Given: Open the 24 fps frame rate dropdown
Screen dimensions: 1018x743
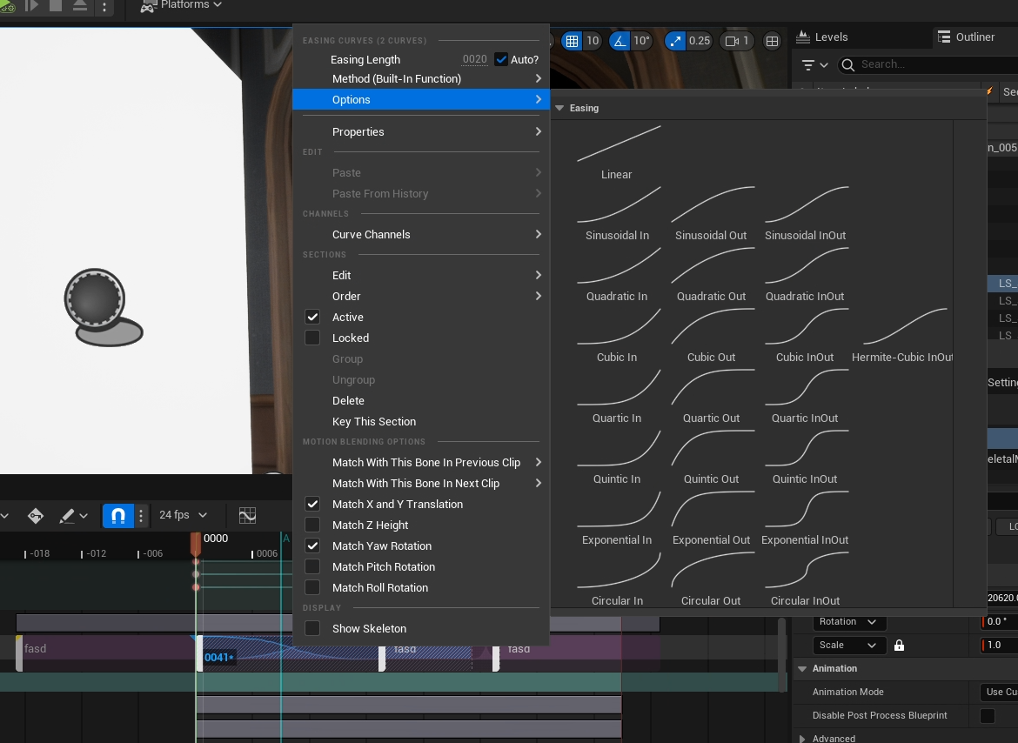Looking at the screenshot, I should point(183,514).
